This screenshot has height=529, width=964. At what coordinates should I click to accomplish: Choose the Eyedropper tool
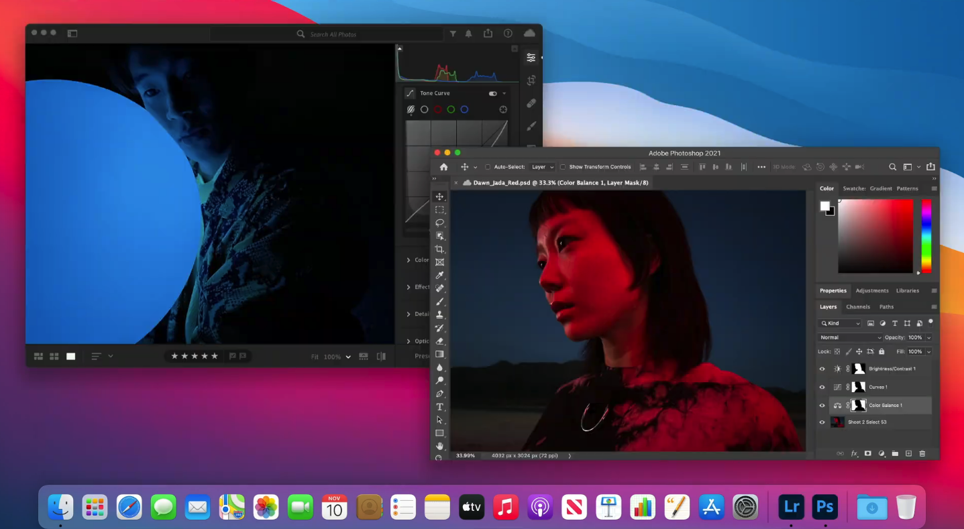440,276
